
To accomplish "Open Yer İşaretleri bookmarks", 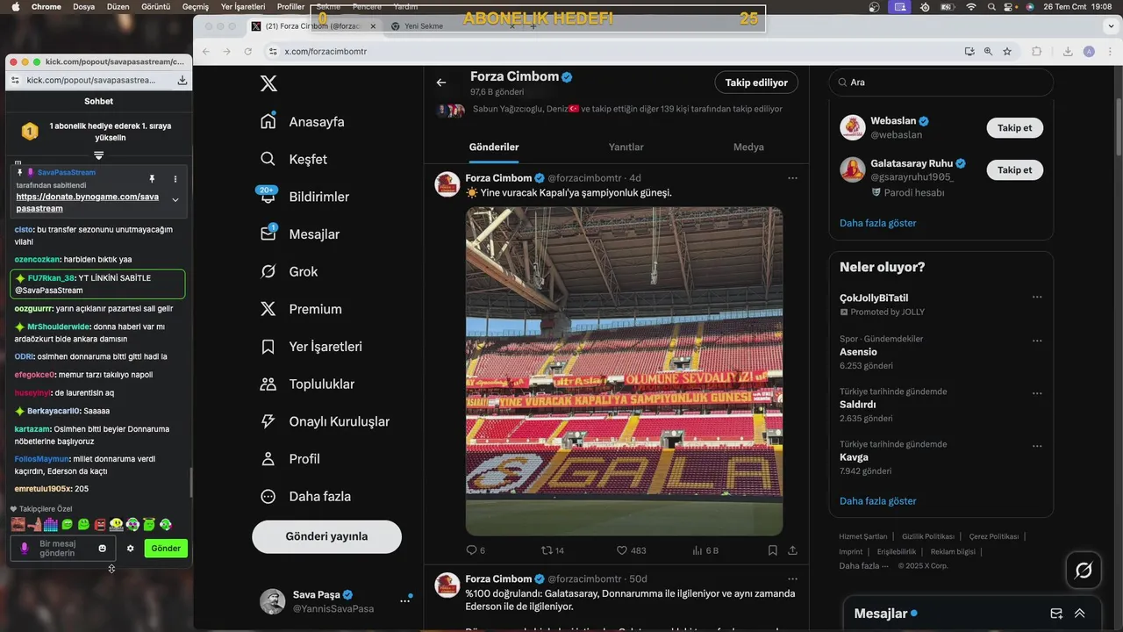I will click(311, 347).
